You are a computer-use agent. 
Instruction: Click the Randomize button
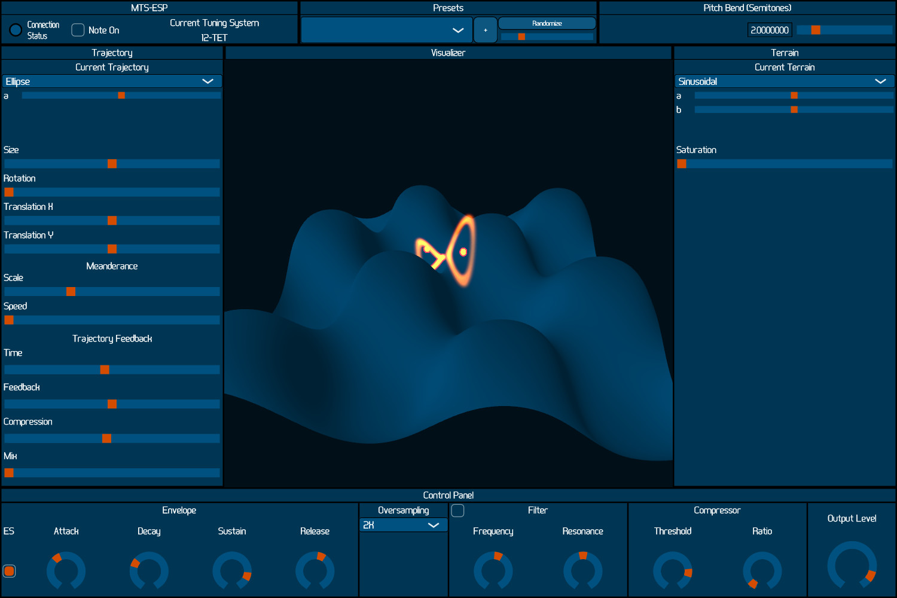tap(547, 23)
